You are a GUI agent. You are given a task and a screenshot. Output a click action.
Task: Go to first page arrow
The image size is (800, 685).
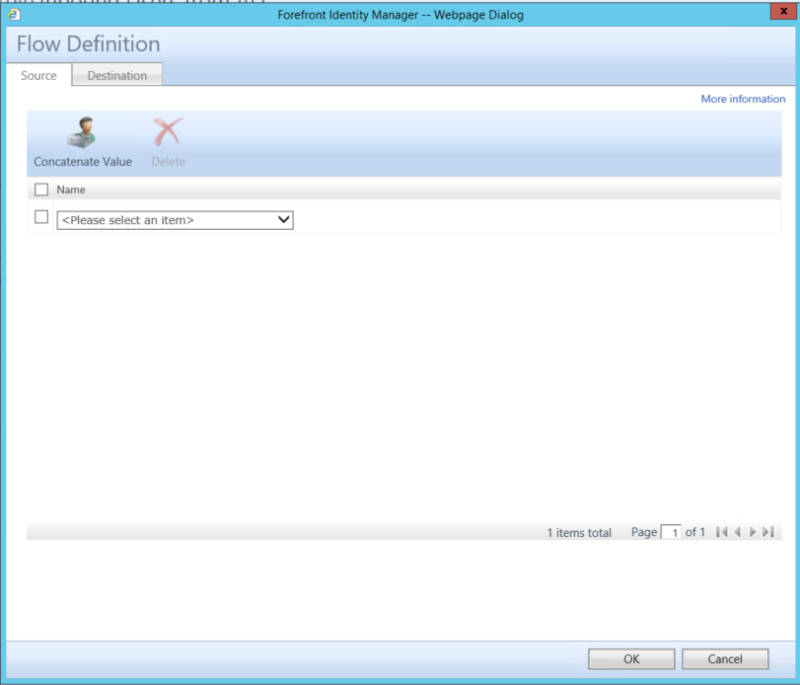click(x=721, y=532)
